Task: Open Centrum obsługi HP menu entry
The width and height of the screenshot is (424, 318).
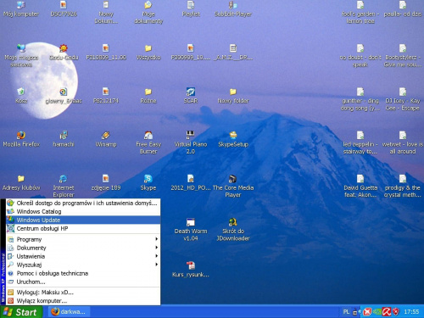Action: [83, 228]
